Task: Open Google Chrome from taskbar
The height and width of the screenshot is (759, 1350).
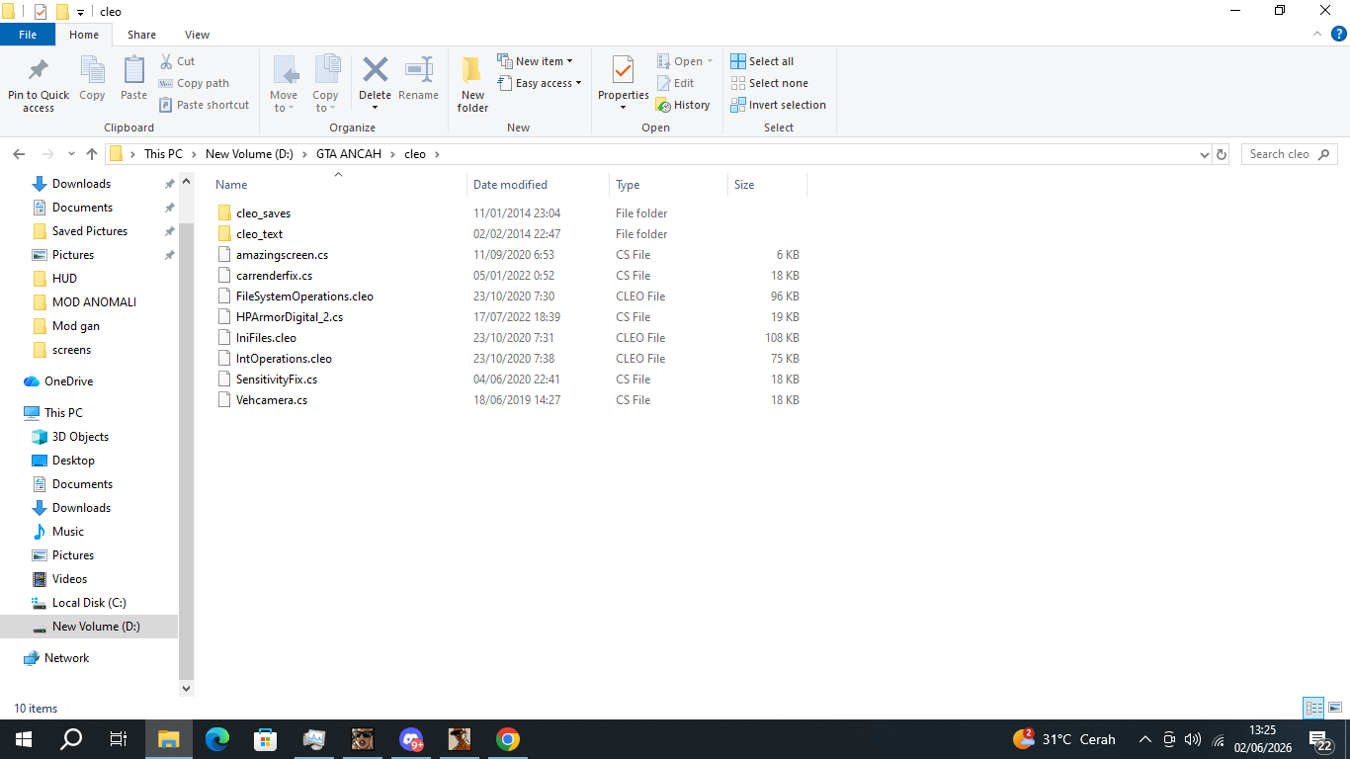Action: coord(508,739)
